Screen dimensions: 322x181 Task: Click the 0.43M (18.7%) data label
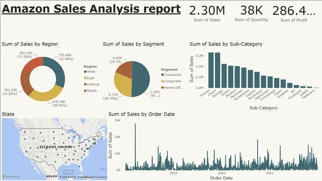(x=116, y=60)
